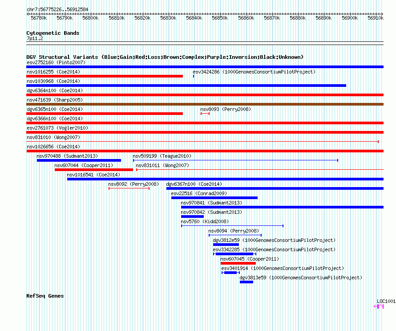Click the nsv8094 (Perry2008) label

pyautogui.click(x=234, y=231)
